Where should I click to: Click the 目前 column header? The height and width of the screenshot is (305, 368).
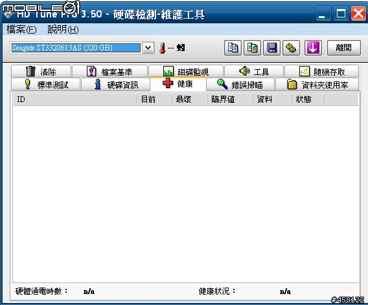click(154, 100)
